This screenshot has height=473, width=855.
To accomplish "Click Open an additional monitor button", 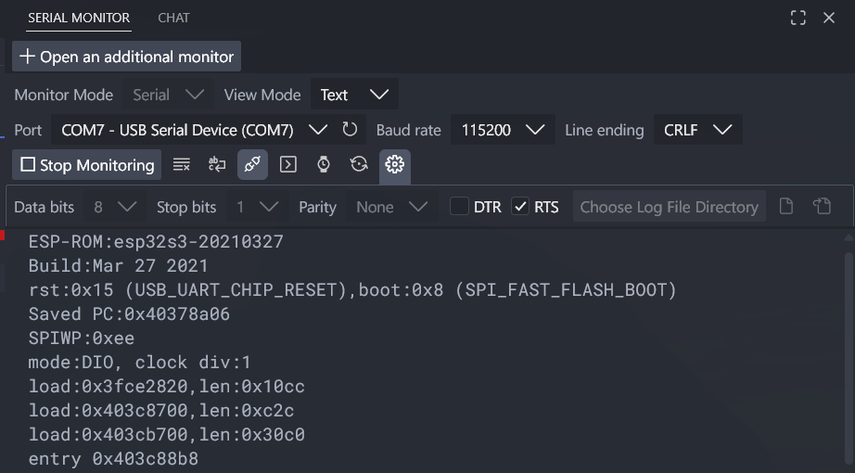I will pos(126,57).
